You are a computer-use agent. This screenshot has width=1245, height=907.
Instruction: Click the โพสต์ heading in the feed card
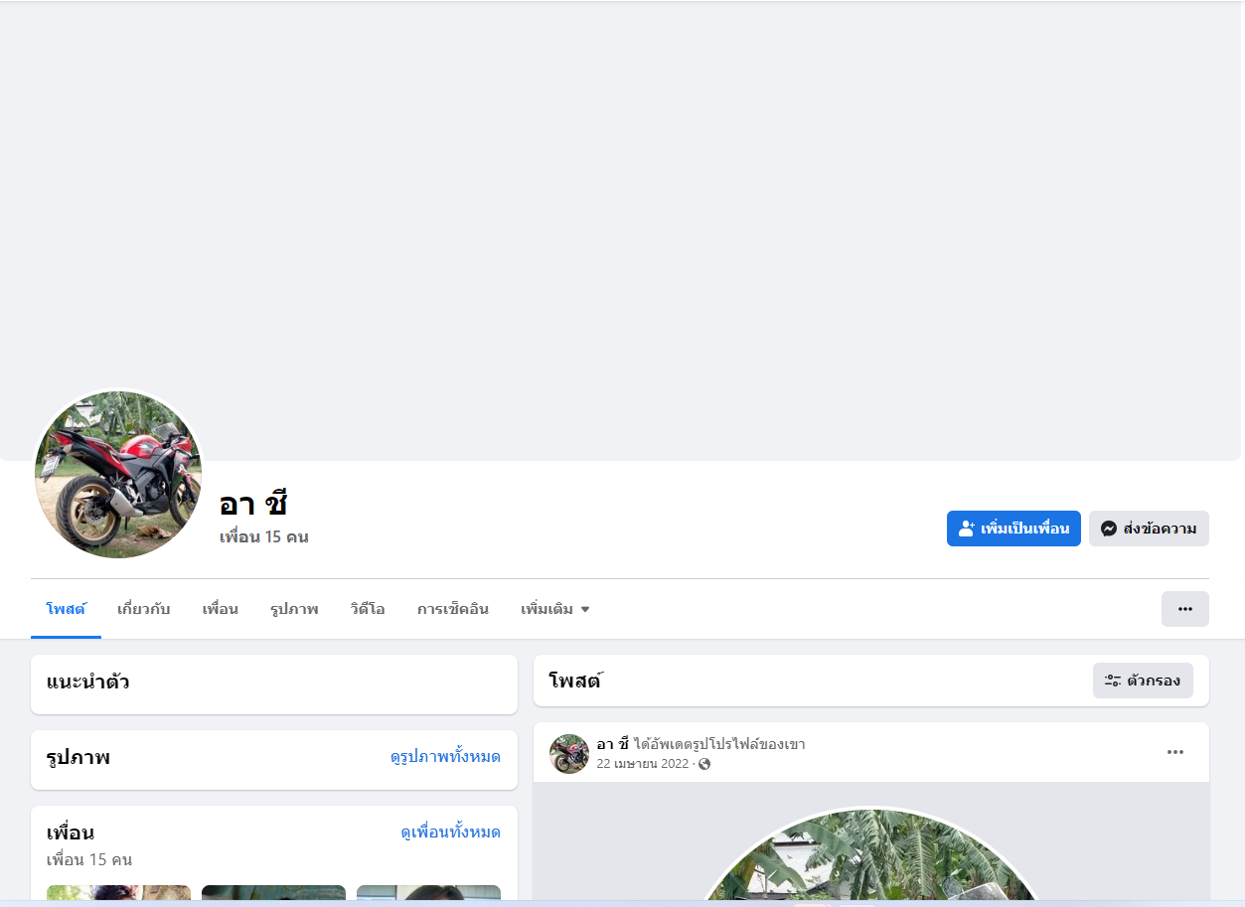(575, 681)
